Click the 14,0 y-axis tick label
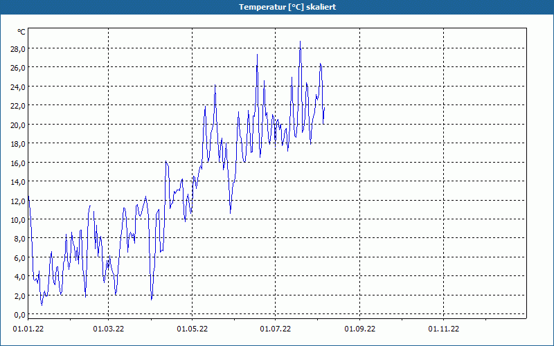 coord(17,181)
